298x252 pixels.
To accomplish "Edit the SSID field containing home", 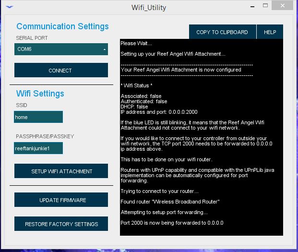I will click(x=38, y=117).
